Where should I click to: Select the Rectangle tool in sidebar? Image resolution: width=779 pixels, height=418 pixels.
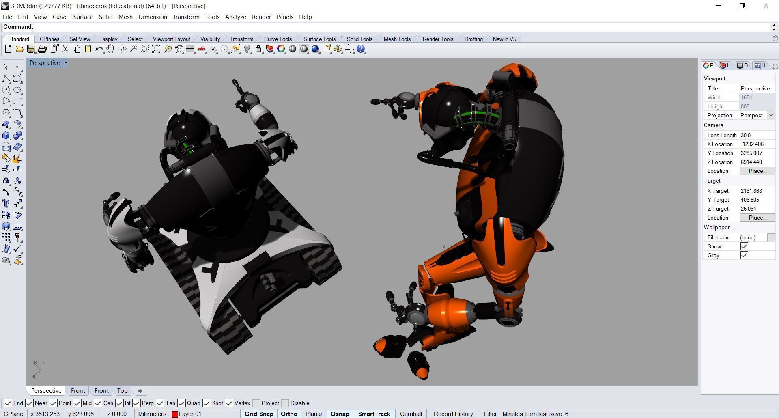pos(17,101)
